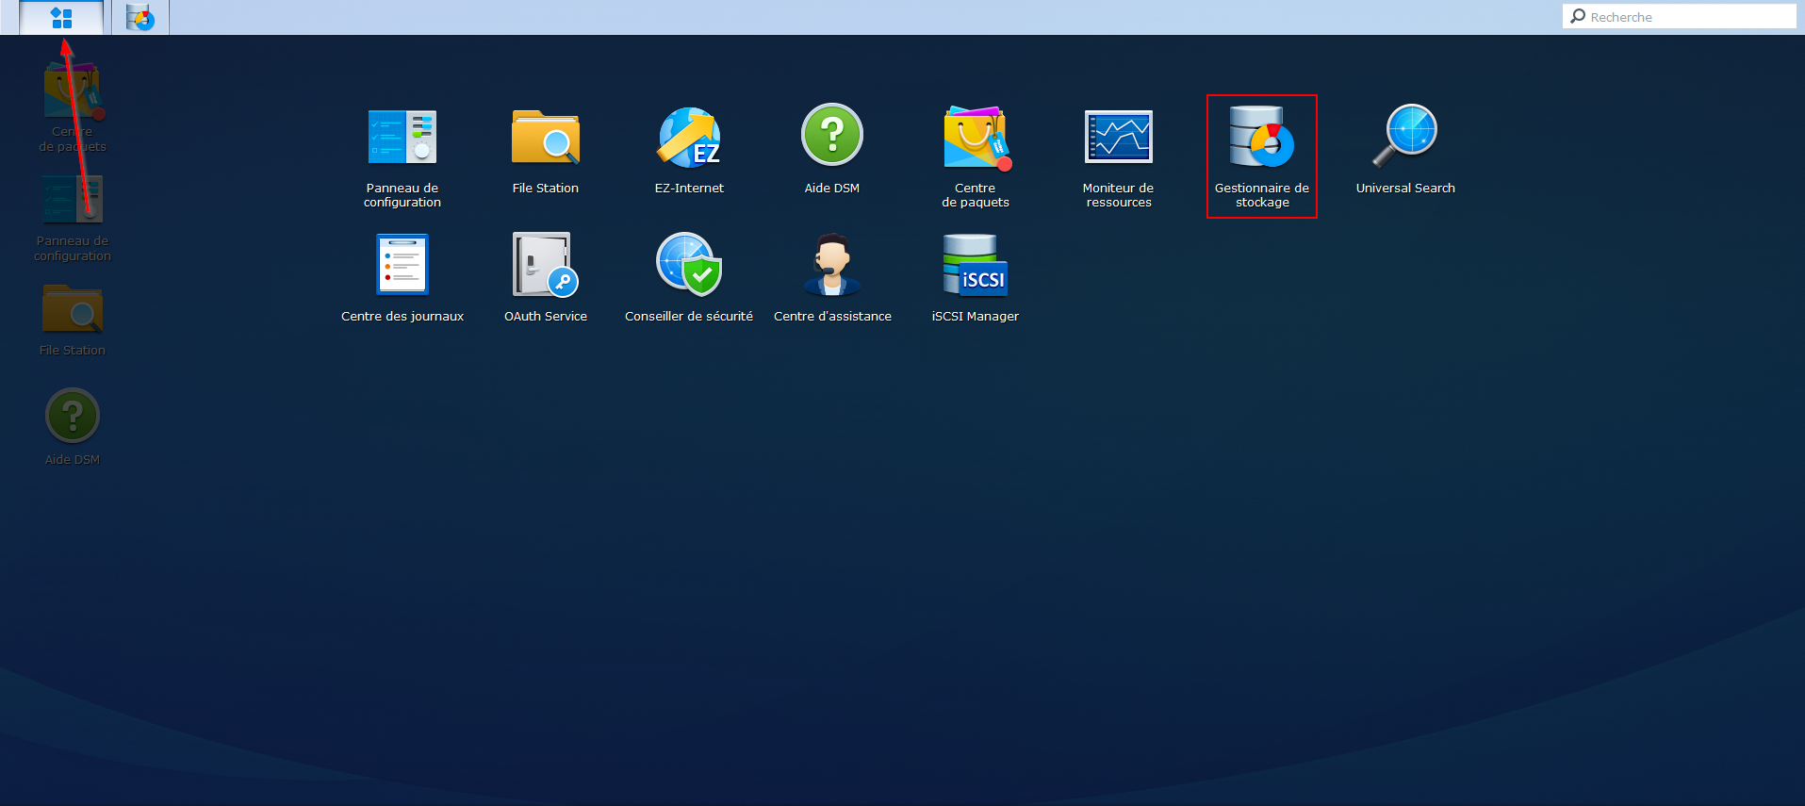The image size is (1805, 806).
Task: Click the Recherche search field
Action: (1680, 17)
